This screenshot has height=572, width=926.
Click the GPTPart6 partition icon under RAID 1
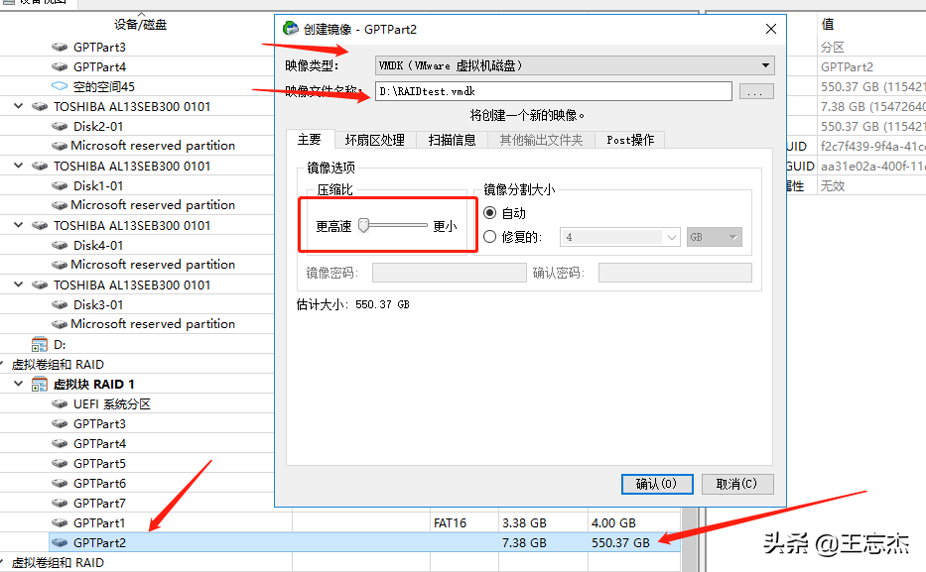coord(60,483)
